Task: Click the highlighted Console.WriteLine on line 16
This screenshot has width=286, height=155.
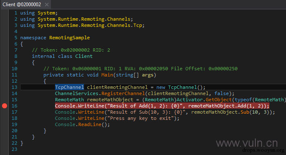Action: click(x=80, y=106)
